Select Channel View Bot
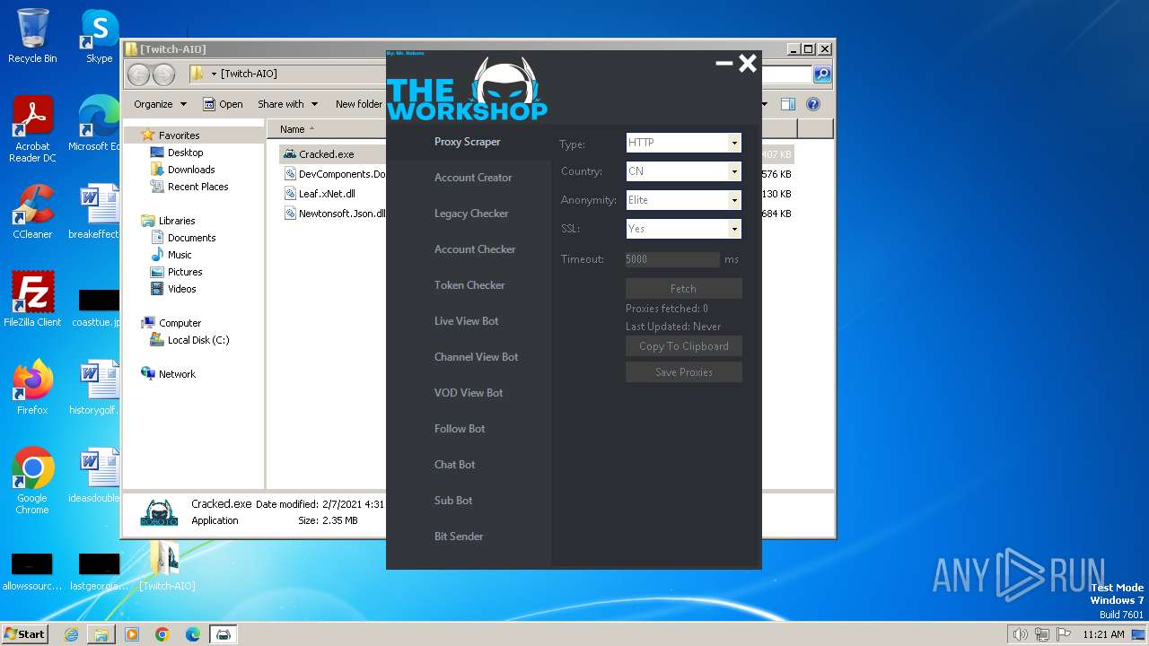Viewport: 1149px width, 646px height. point(476,357)
